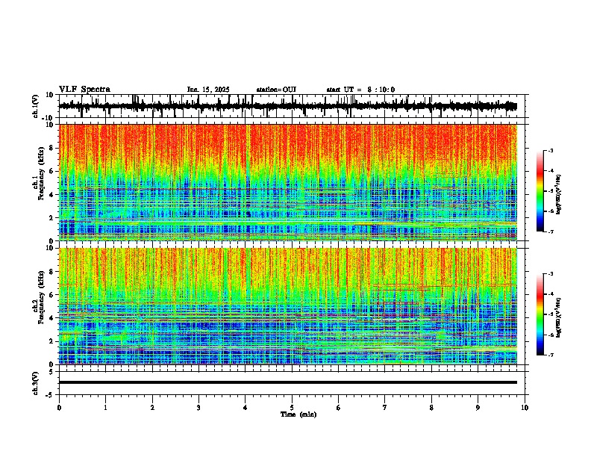Click time axis tick label 1
Screen dimensions: 591x457
(105, 408)
